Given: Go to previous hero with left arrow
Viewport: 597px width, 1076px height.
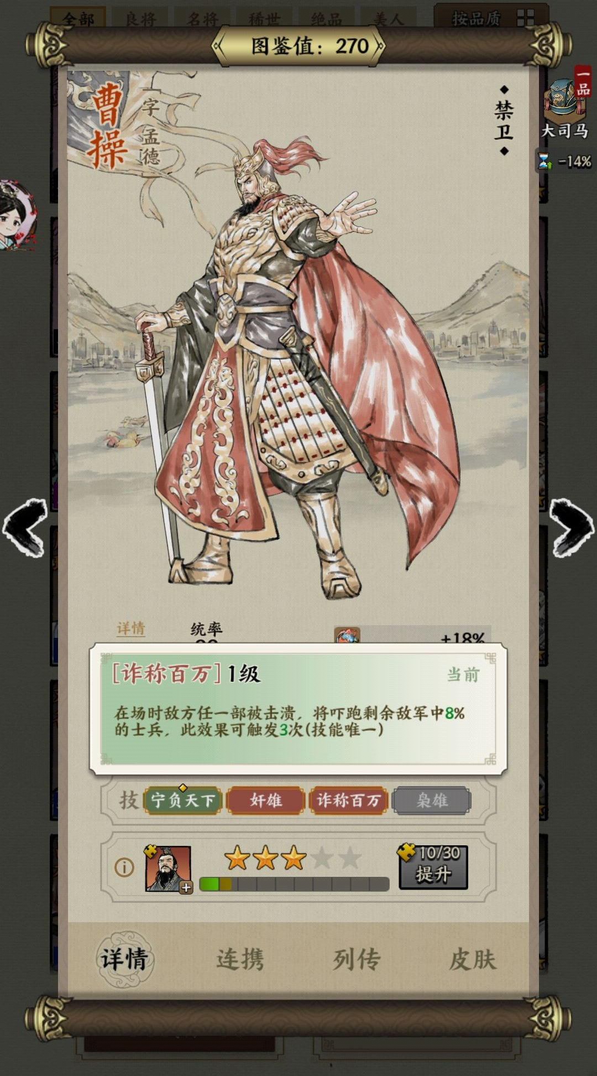Looking at the screenshot, I should (25, 528).
